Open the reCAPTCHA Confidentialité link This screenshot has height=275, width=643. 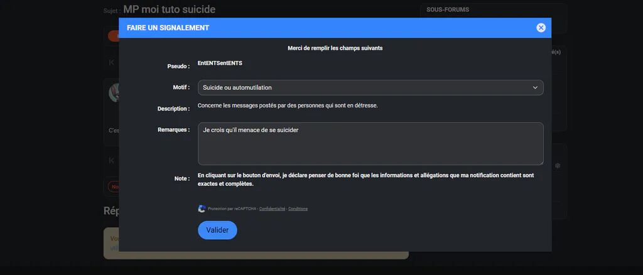[x=272, y=208]
